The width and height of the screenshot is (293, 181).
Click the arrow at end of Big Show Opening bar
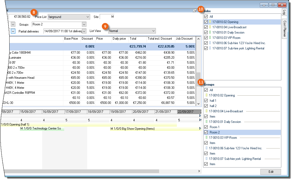200,129
